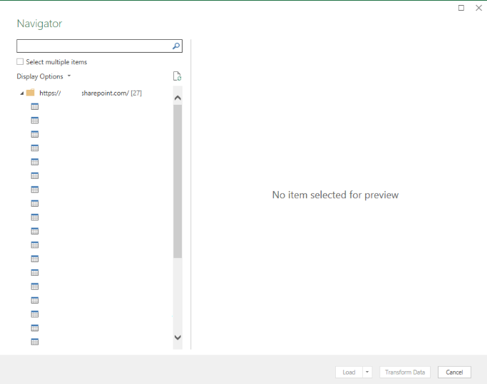Click the scrollbar down arrow
Screen dimensions: 487x384
point(178,337)
